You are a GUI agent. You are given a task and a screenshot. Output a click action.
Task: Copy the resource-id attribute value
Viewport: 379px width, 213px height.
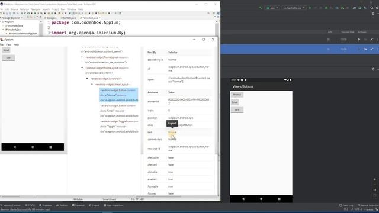tap(188, 149)
